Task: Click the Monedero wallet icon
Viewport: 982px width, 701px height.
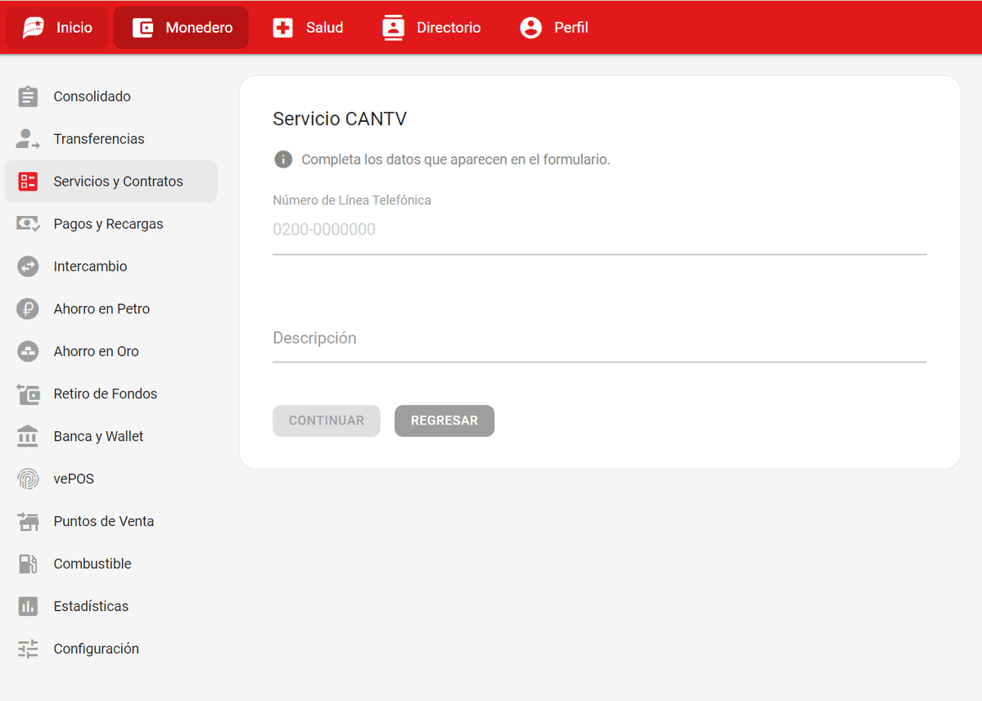Action: point(143,28)
